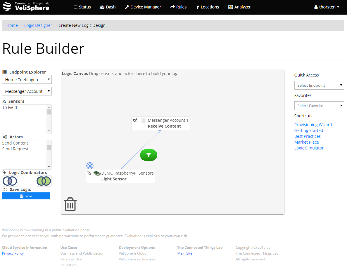Image resolution: width=347 pixels, height=268 pixels.
Task: Open the thorsten user account menu
Action: pyautogui.click(x=327, y=7)
